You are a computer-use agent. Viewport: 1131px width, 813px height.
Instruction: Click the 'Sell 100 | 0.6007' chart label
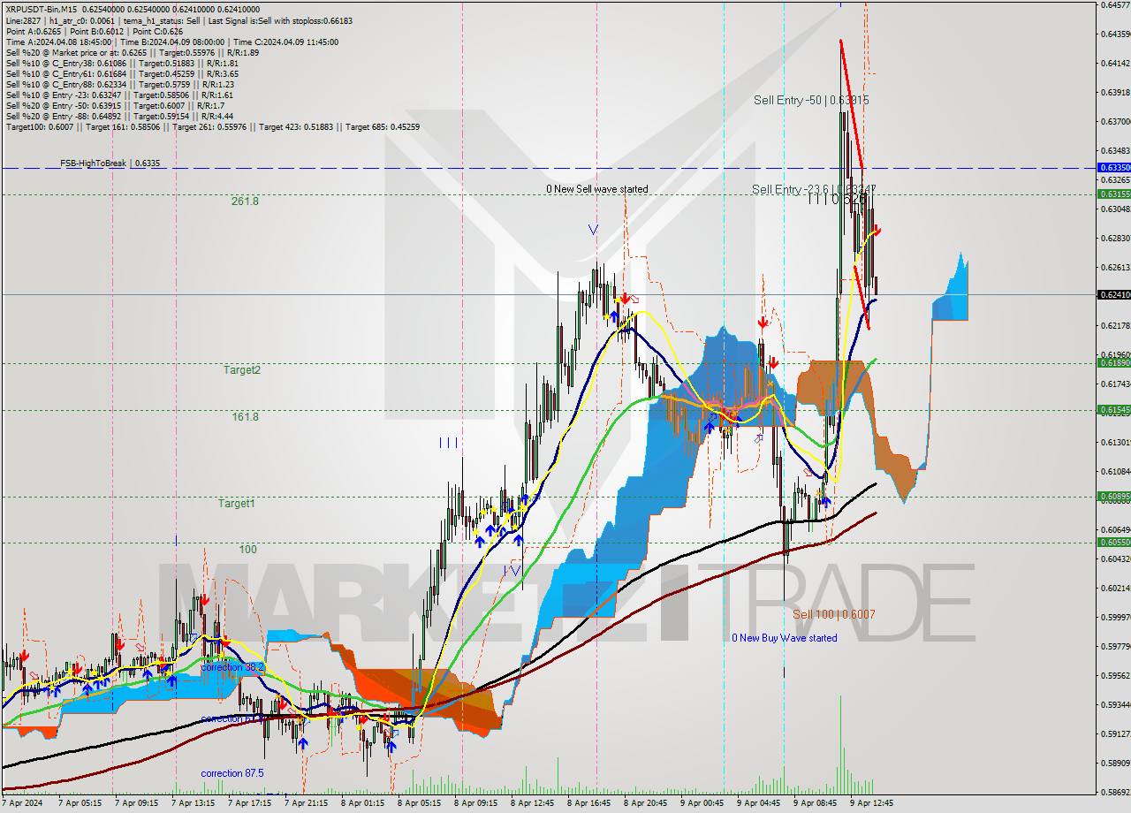coord(834,614)
